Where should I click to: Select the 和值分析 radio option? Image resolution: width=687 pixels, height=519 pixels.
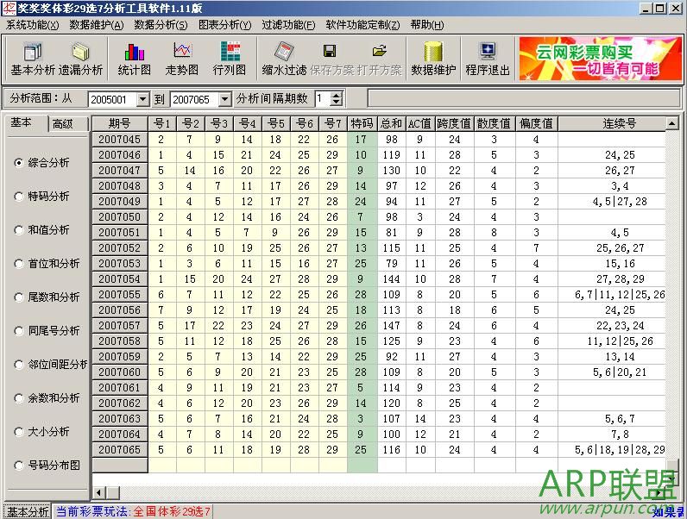[20, 230]
